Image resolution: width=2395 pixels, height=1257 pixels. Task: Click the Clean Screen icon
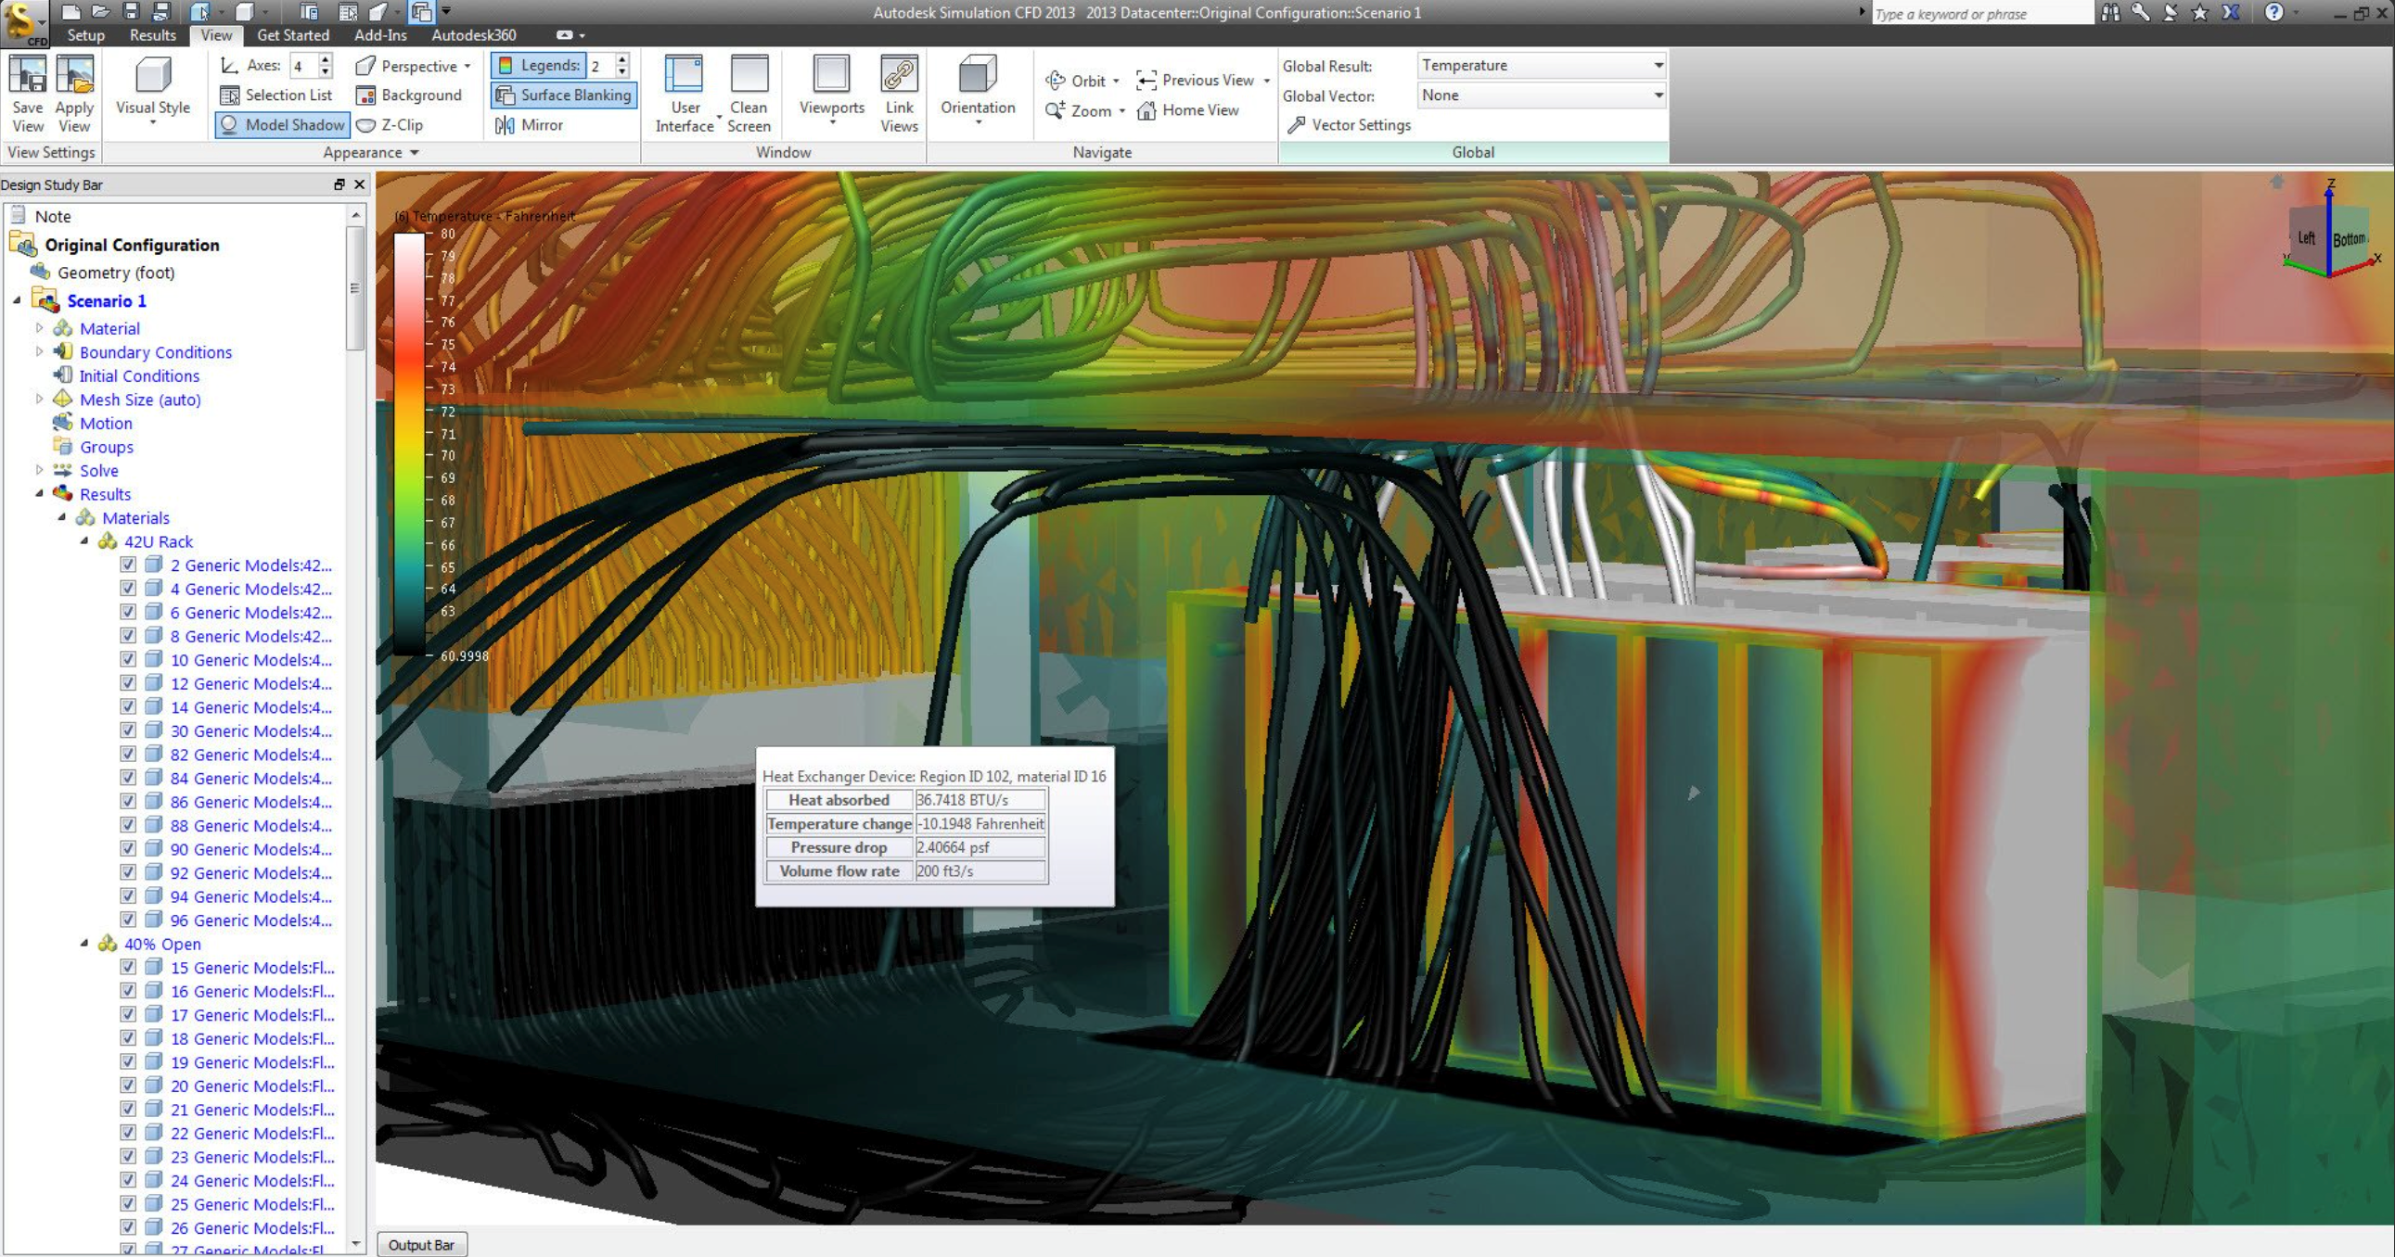coord(749,76)
